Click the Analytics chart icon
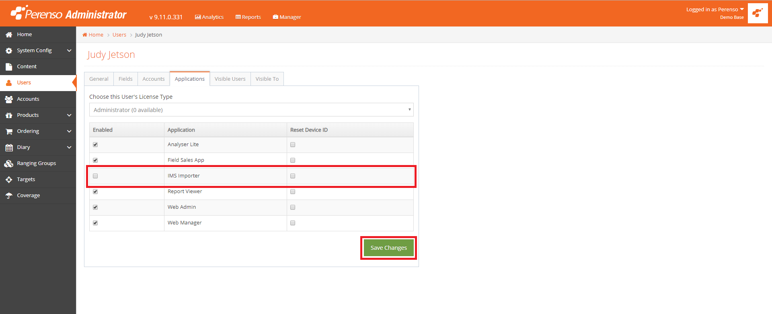Viewport: 772px width, 314px height. point(198,17)
